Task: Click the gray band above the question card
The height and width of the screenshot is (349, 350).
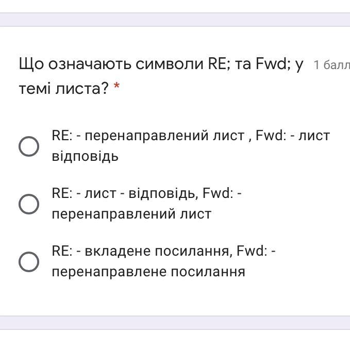Action: pos(175,20)
